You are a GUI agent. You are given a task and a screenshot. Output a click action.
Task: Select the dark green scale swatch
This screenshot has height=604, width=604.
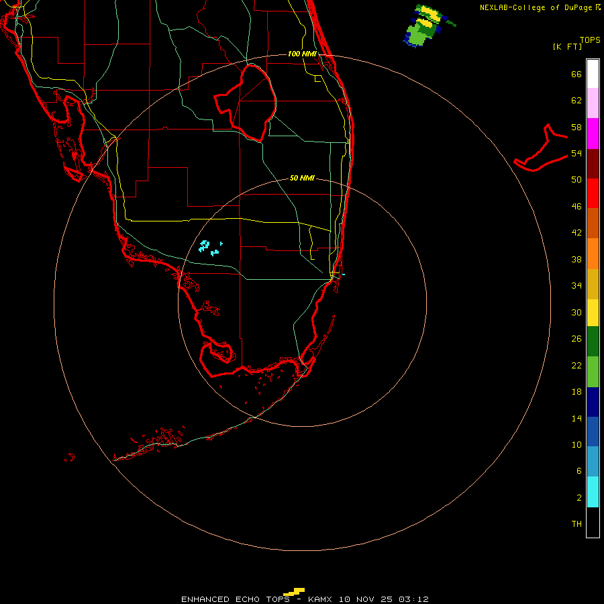pyautogui.click(x=593, y=342)
